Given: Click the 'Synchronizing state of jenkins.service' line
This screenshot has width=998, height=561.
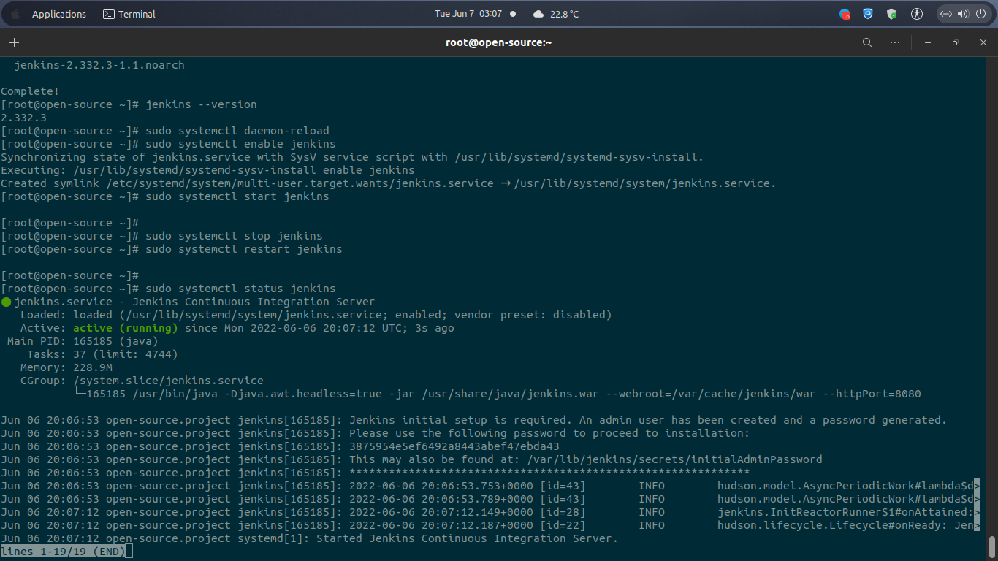Looking at the screenshot, I should [x=353, y=157].
